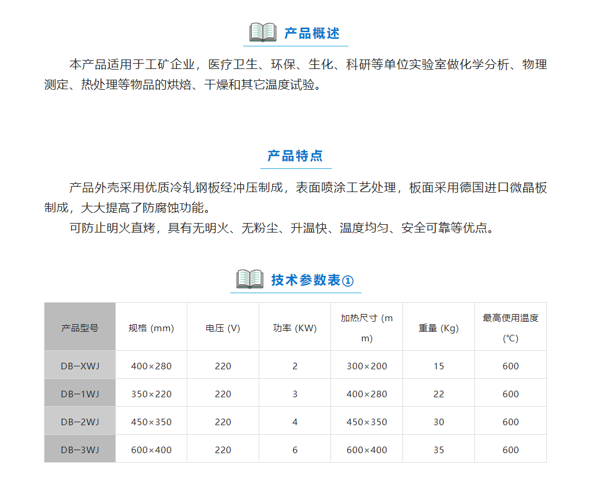This screenshot has width=601, height=493.
Task: Click the weight value 35 cell
Action: tap(439, 450)
